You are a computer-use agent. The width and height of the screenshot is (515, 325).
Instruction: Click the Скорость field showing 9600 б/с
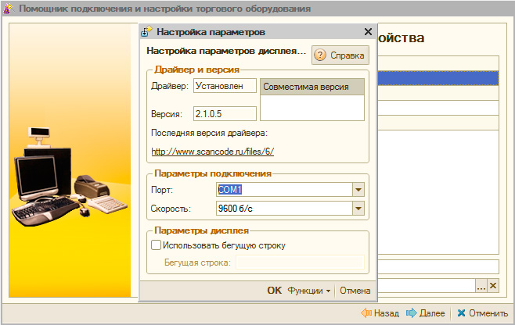click(x=283, y=209)
